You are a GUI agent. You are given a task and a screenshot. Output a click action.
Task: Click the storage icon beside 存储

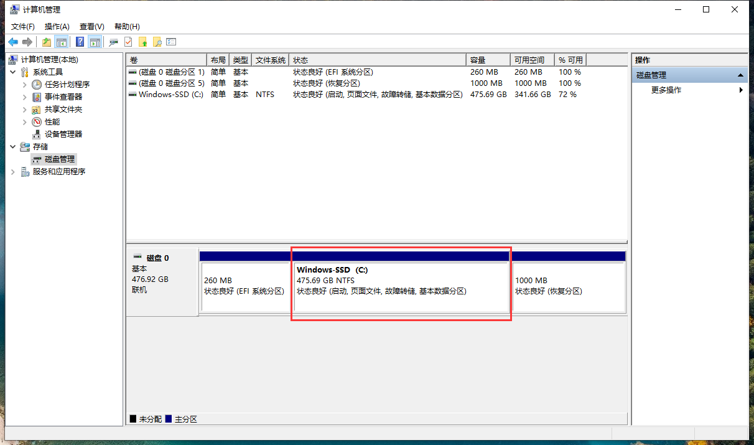click(x=26, y=147)
